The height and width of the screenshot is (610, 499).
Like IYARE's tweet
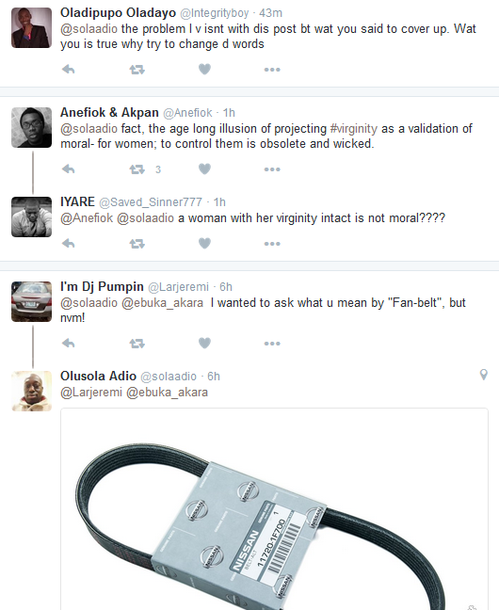204,244
